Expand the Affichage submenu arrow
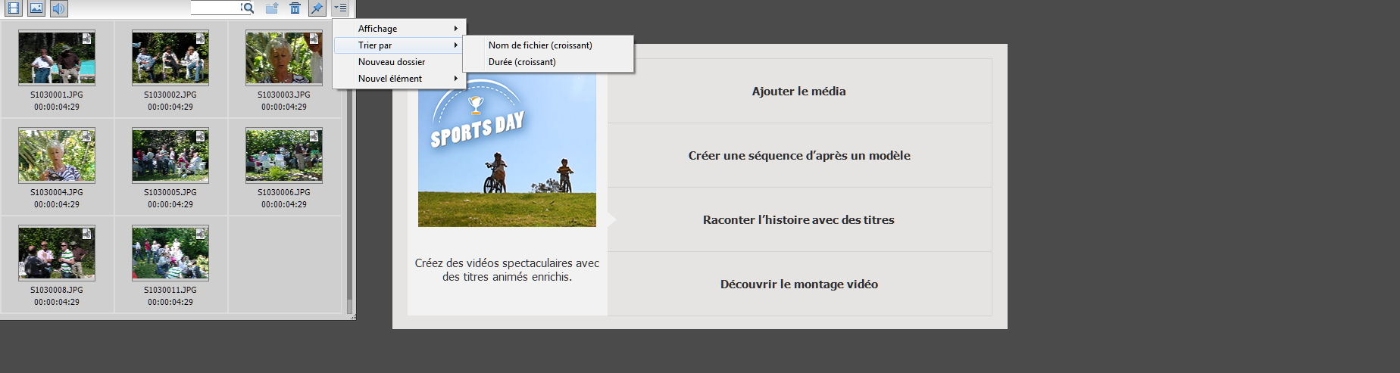The width and height of the screenshot is (1400, 373). click(x=456, y=29)
